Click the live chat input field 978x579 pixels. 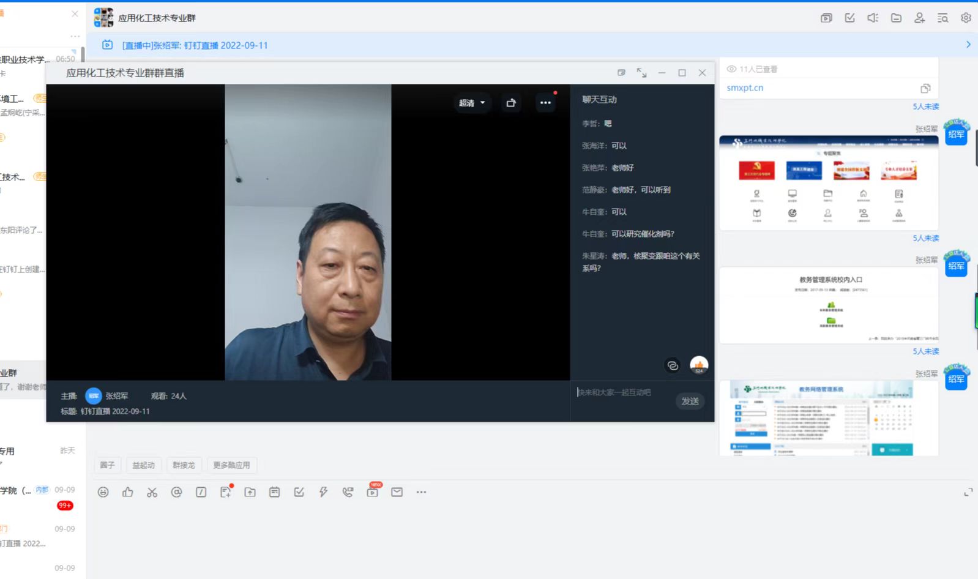pos(623,392)
